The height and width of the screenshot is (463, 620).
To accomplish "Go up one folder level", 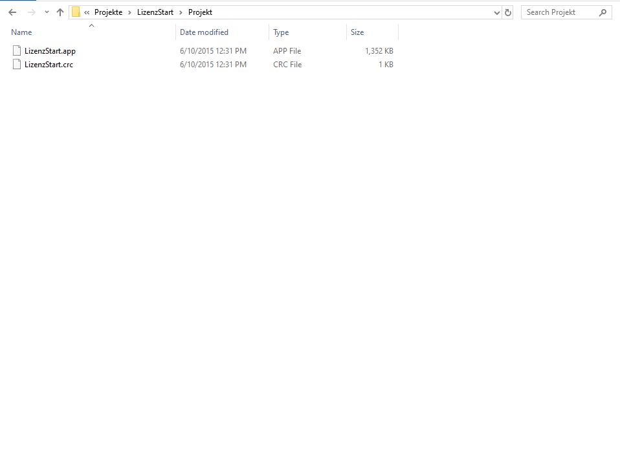I will (60, 12).
